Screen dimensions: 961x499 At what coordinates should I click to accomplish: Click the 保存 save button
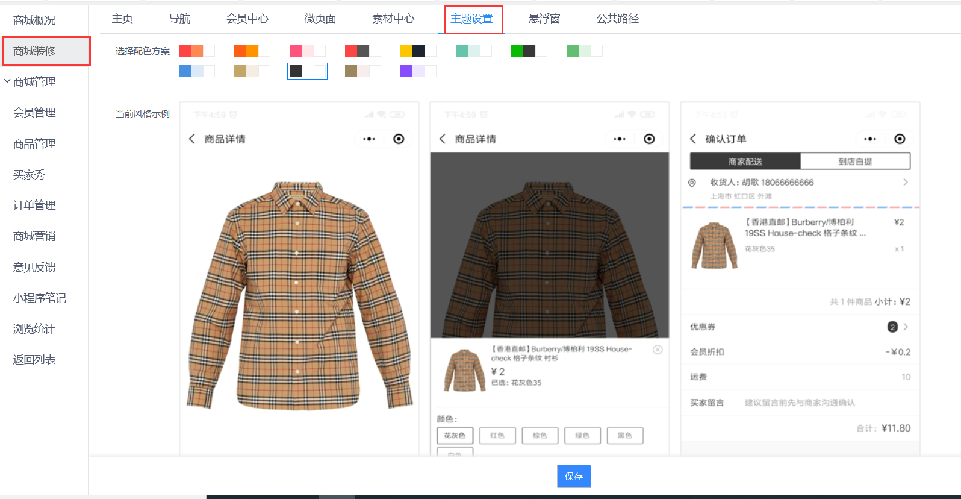(x=574, y=476)
